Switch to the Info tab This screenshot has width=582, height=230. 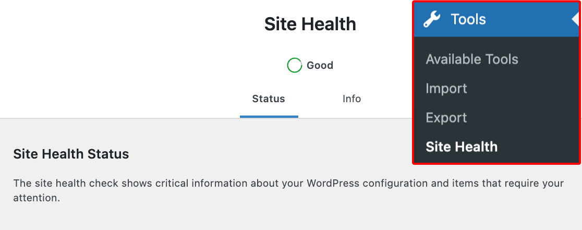pos(351,99)
